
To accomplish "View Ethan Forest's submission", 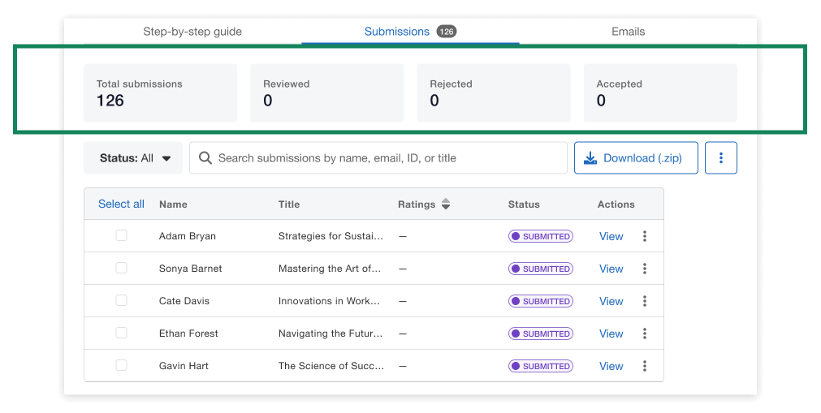I will tap(611, 333).
